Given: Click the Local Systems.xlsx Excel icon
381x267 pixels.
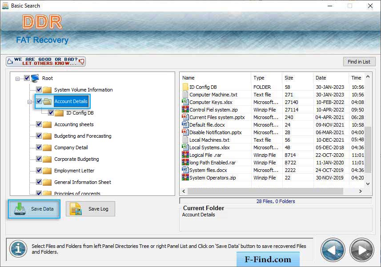Looking at the screenshot, I should click(185, 147).
